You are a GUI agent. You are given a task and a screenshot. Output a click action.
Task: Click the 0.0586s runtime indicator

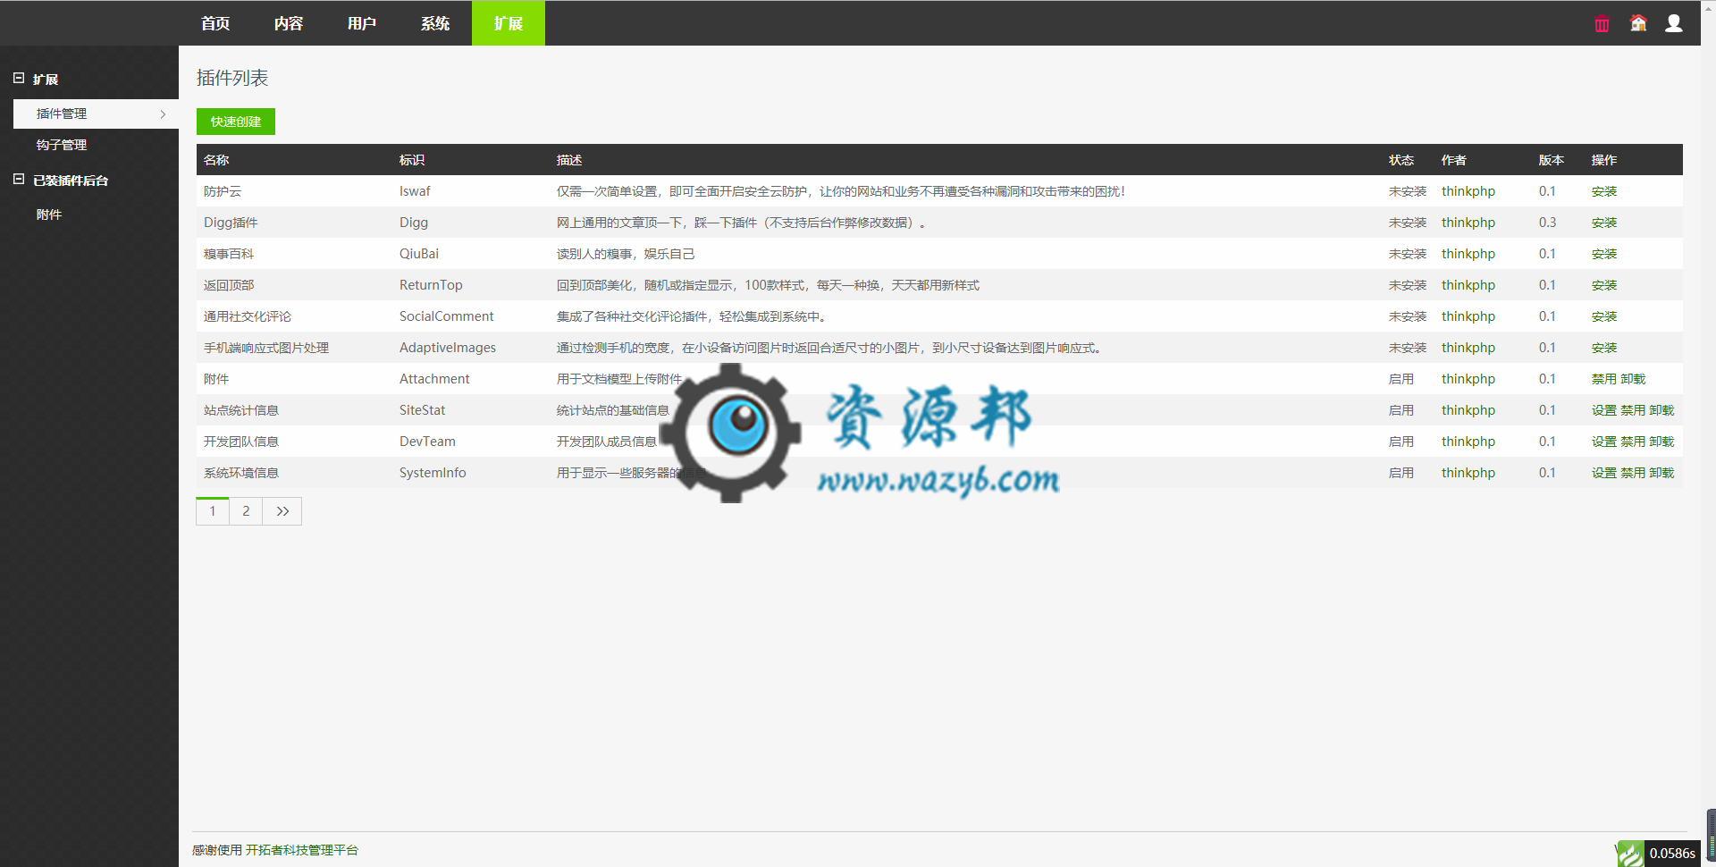[1672, 854]
